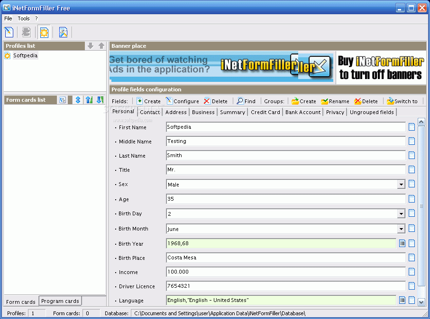Move profile down arrow in Profiles list

tap(91, 46)
